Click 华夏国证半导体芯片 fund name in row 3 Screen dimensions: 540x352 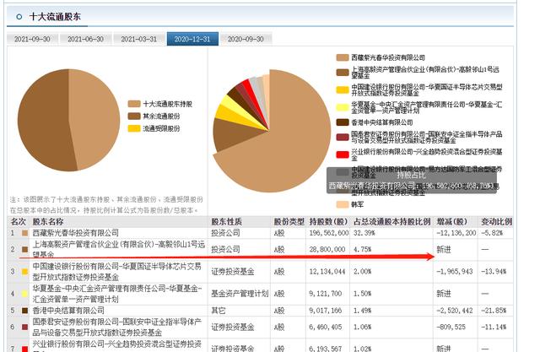[x=116, y=272]
